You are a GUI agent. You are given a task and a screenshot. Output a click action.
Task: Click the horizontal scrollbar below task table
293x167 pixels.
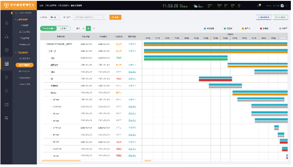click(x=61, y=161)
